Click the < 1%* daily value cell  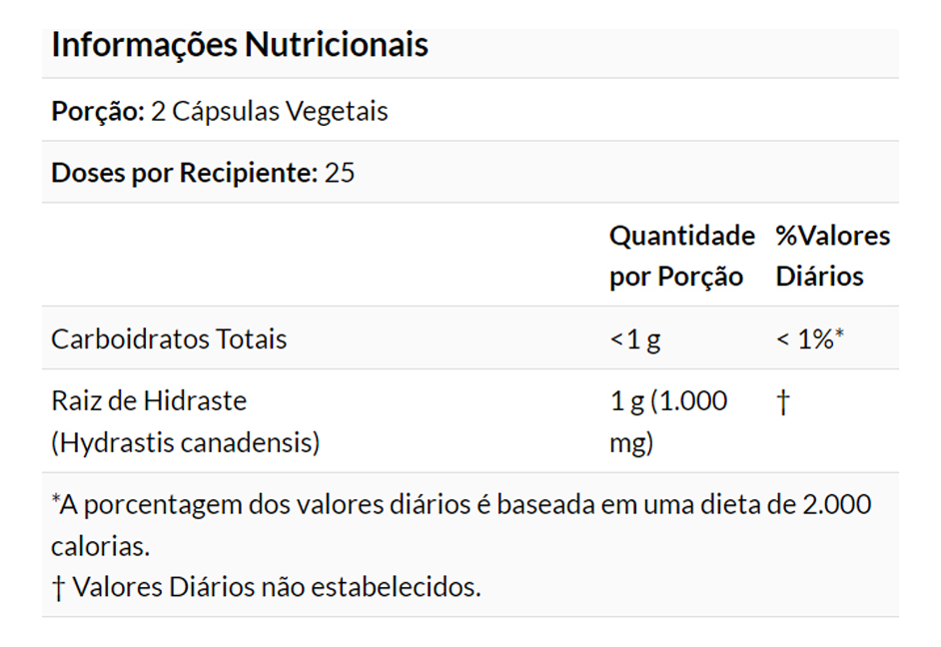[809, 339]
